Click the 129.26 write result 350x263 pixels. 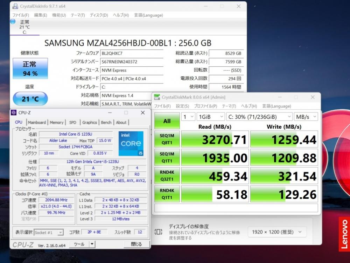[x=284, y=194]
